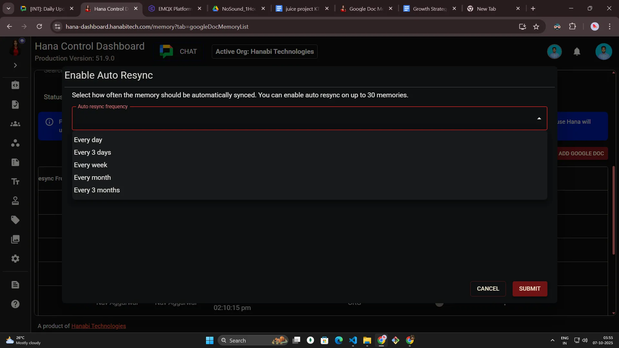Image resolution: width=619 pixels, height=348 pixels.
Task: Choose Every 3 days frequency
Action: coord(93,152)
